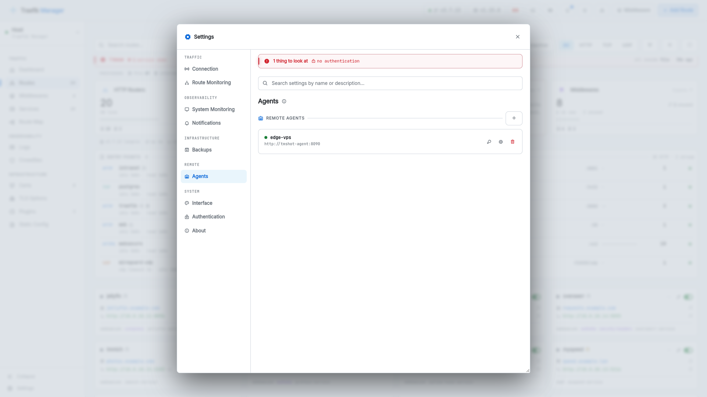Click the Interface palette icon in sidebar

point(187,203)
